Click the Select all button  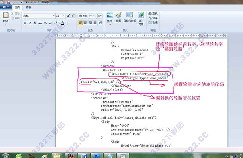(153, 23)
